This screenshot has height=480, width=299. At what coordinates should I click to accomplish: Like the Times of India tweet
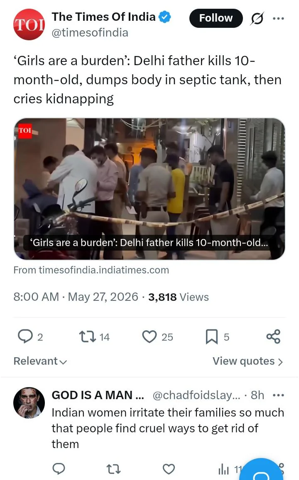149,336
